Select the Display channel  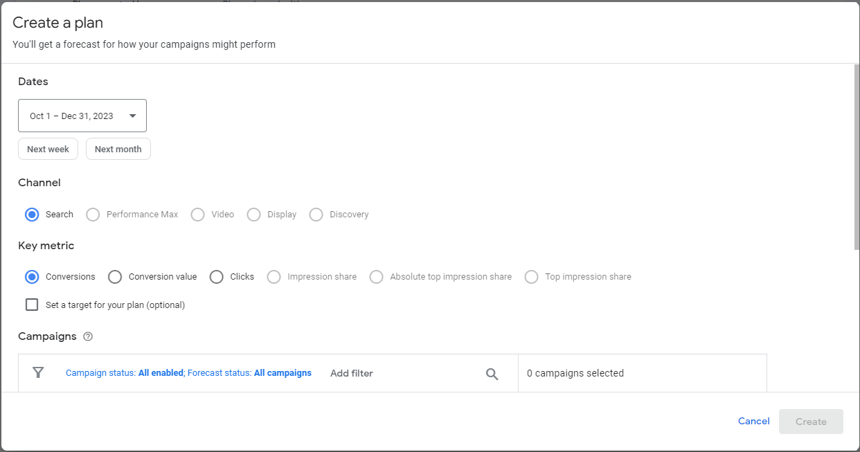253,214
